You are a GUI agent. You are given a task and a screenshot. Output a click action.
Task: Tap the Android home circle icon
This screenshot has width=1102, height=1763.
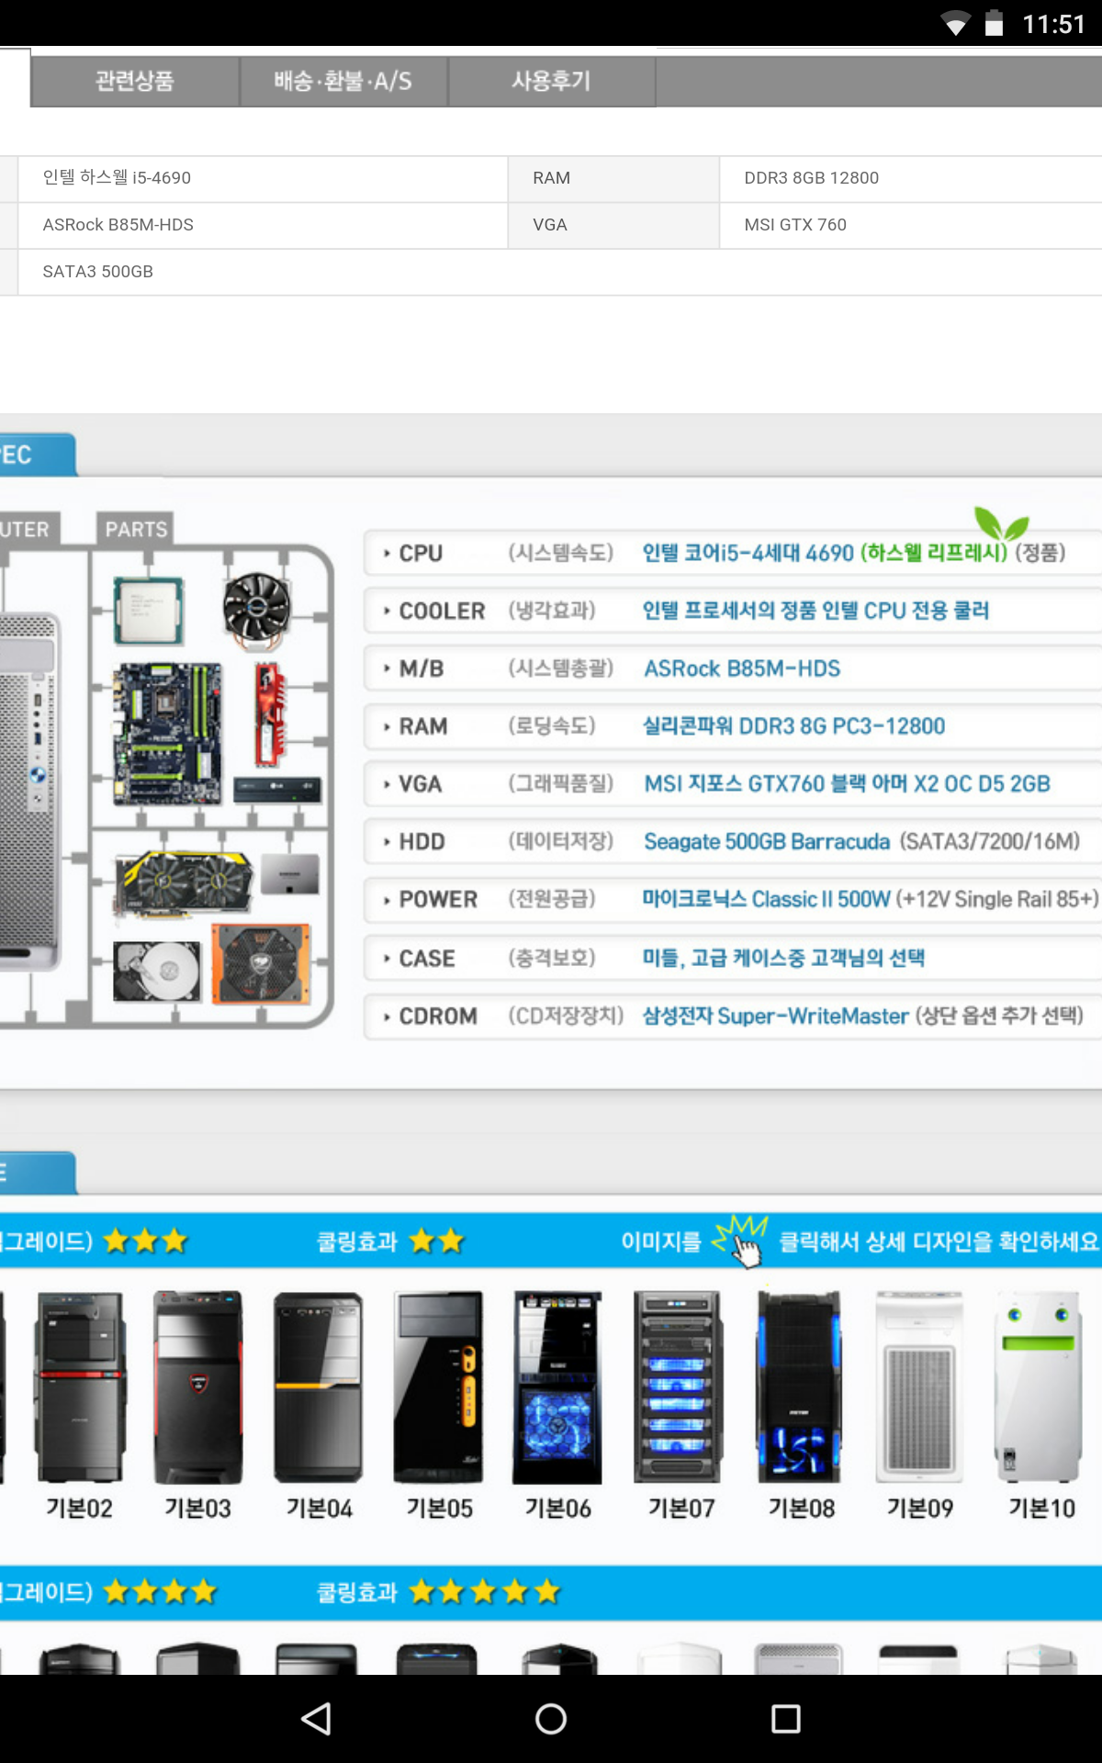point(551,1718)
